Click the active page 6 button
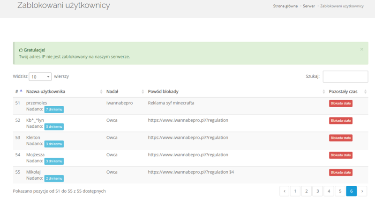Viewport: 375px width, 212px height. click(x=352, y=191)
